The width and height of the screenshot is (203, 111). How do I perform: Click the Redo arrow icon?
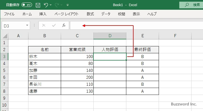tap(57, 5)
